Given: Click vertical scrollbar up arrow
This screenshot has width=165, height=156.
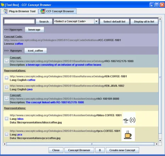Looking at the screenshot, I should [x=160, y=19].
